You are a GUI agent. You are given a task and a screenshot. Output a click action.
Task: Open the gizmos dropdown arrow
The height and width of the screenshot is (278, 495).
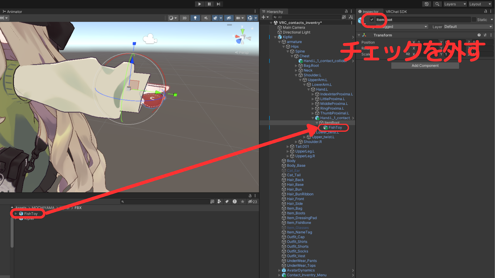[256, 18]
